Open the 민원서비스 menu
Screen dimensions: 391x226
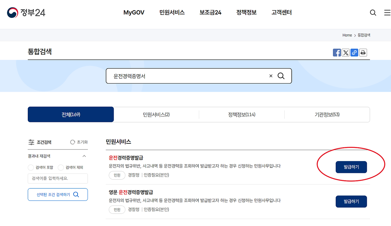[172, 13]
